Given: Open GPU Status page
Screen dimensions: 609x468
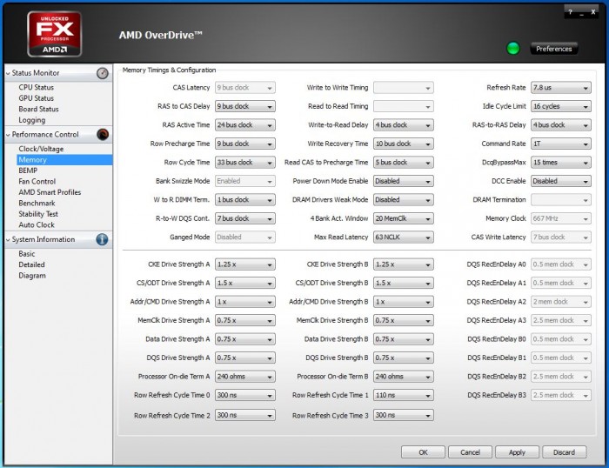Looking at the screenshot, I should coord(37,98).
